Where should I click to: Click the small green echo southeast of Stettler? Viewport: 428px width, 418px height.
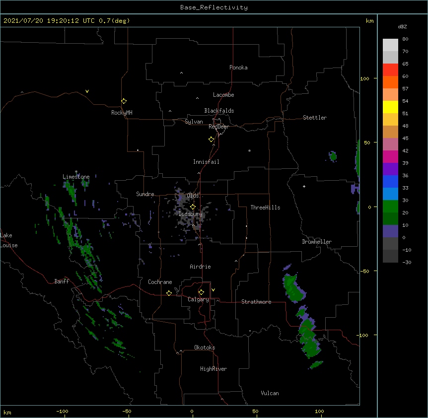coord(333,156)
